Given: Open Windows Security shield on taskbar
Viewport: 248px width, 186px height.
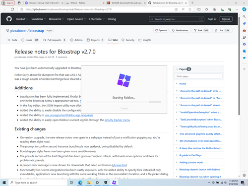Looking at the screenshot, I should [x=106, y=183].
